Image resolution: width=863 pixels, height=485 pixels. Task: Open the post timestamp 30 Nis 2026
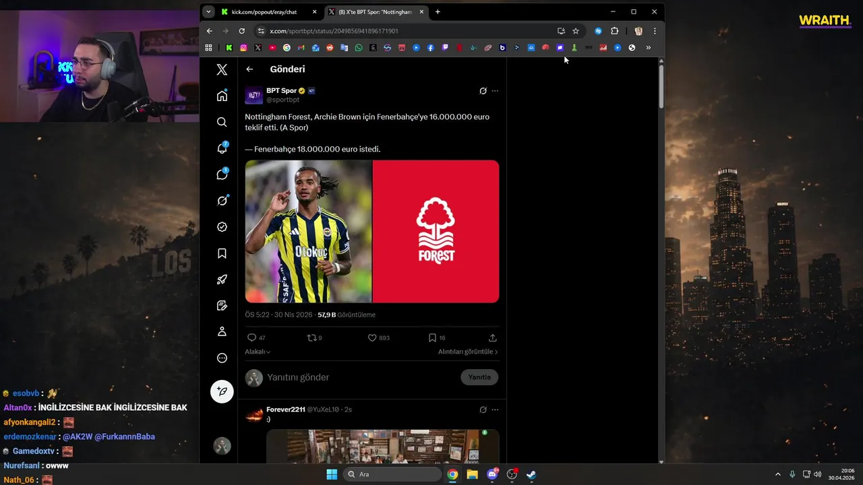coord(278,315)
